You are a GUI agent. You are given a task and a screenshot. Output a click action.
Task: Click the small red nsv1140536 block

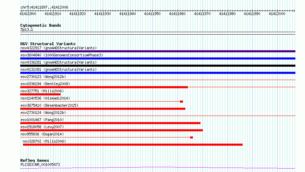click(182, 102)
